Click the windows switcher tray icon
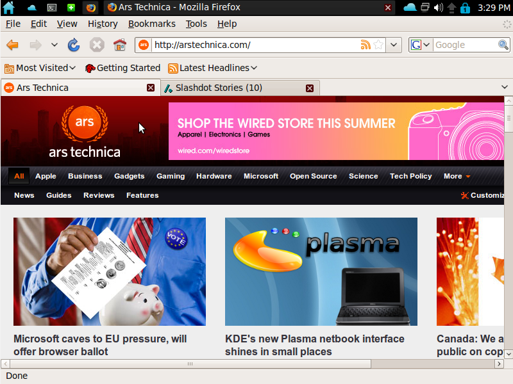The image size is (513, 384). (x=425, y=7)
